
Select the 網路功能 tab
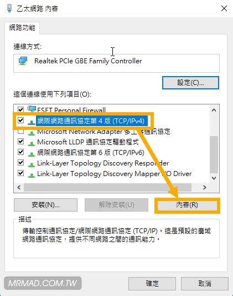(x=22, y=28)
